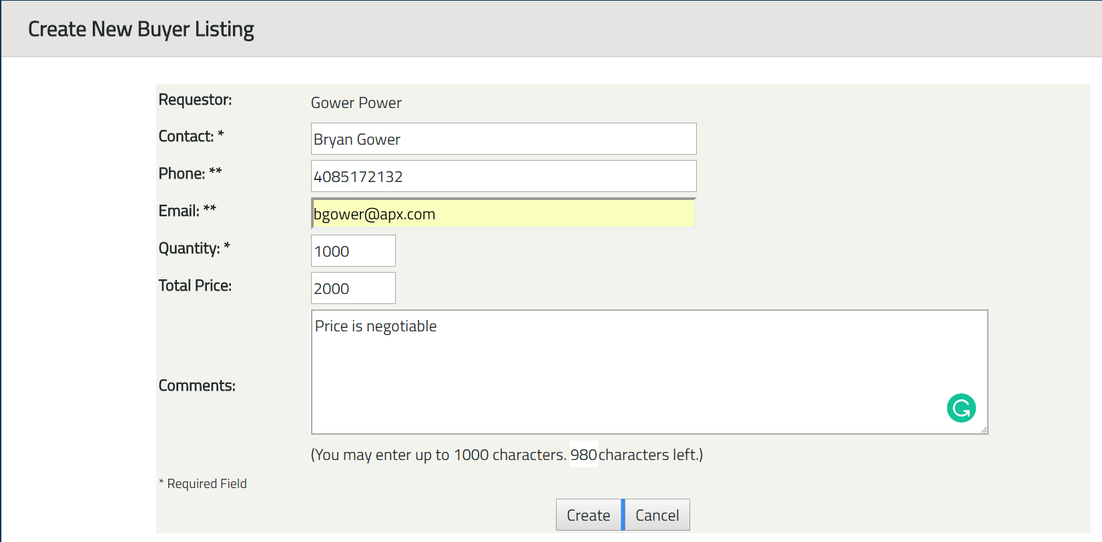Screen dimensions: 1102x542
Task: Click the "Comments:" label
Action: pos(197,385)
